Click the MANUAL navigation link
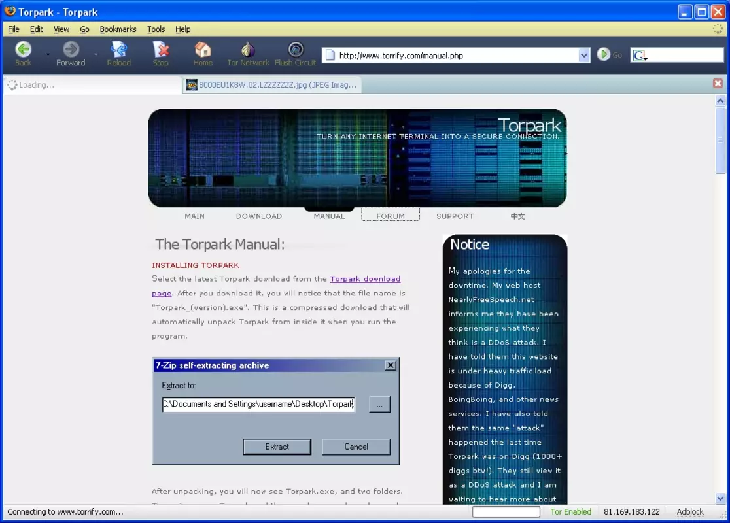Viewport: 730px width, 523px height. pos(329,216)
